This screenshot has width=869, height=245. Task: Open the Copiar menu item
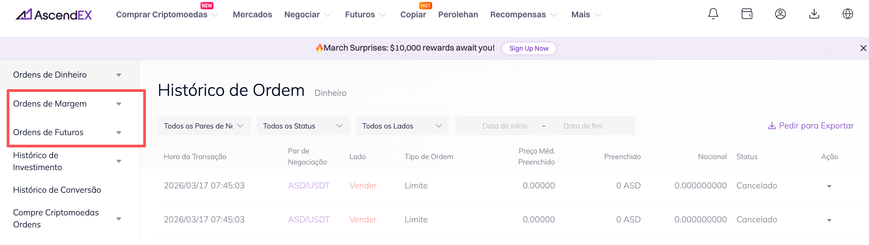coord(413,14)
